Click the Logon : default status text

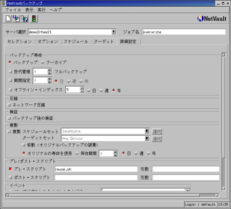click(x=200, y=204)
